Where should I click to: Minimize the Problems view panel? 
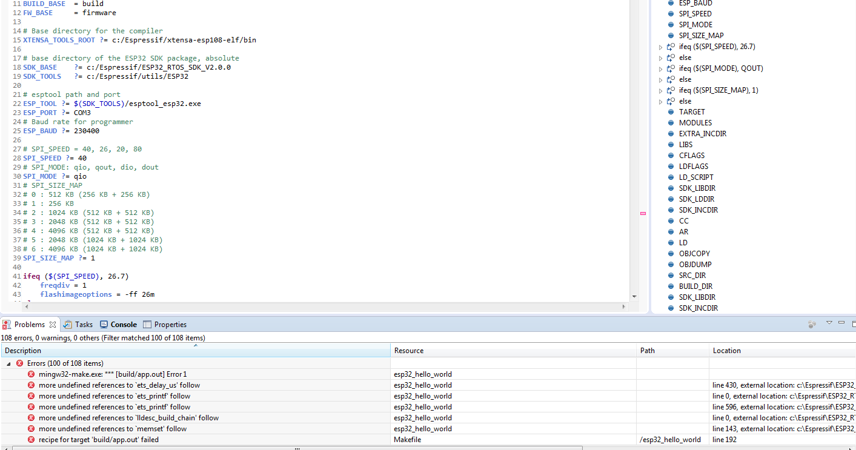coord(841,323)
